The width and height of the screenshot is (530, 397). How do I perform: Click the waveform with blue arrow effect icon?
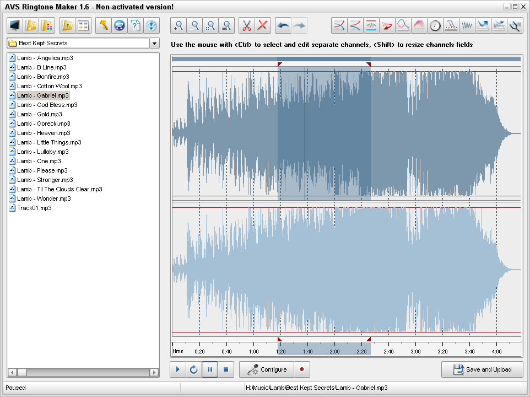coord(499,25)
